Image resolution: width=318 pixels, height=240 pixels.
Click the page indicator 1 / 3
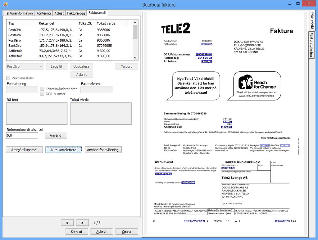[x=97, y=223]
